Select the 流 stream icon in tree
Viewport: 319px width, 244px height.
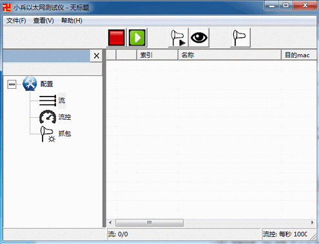(x=48, y=100)
